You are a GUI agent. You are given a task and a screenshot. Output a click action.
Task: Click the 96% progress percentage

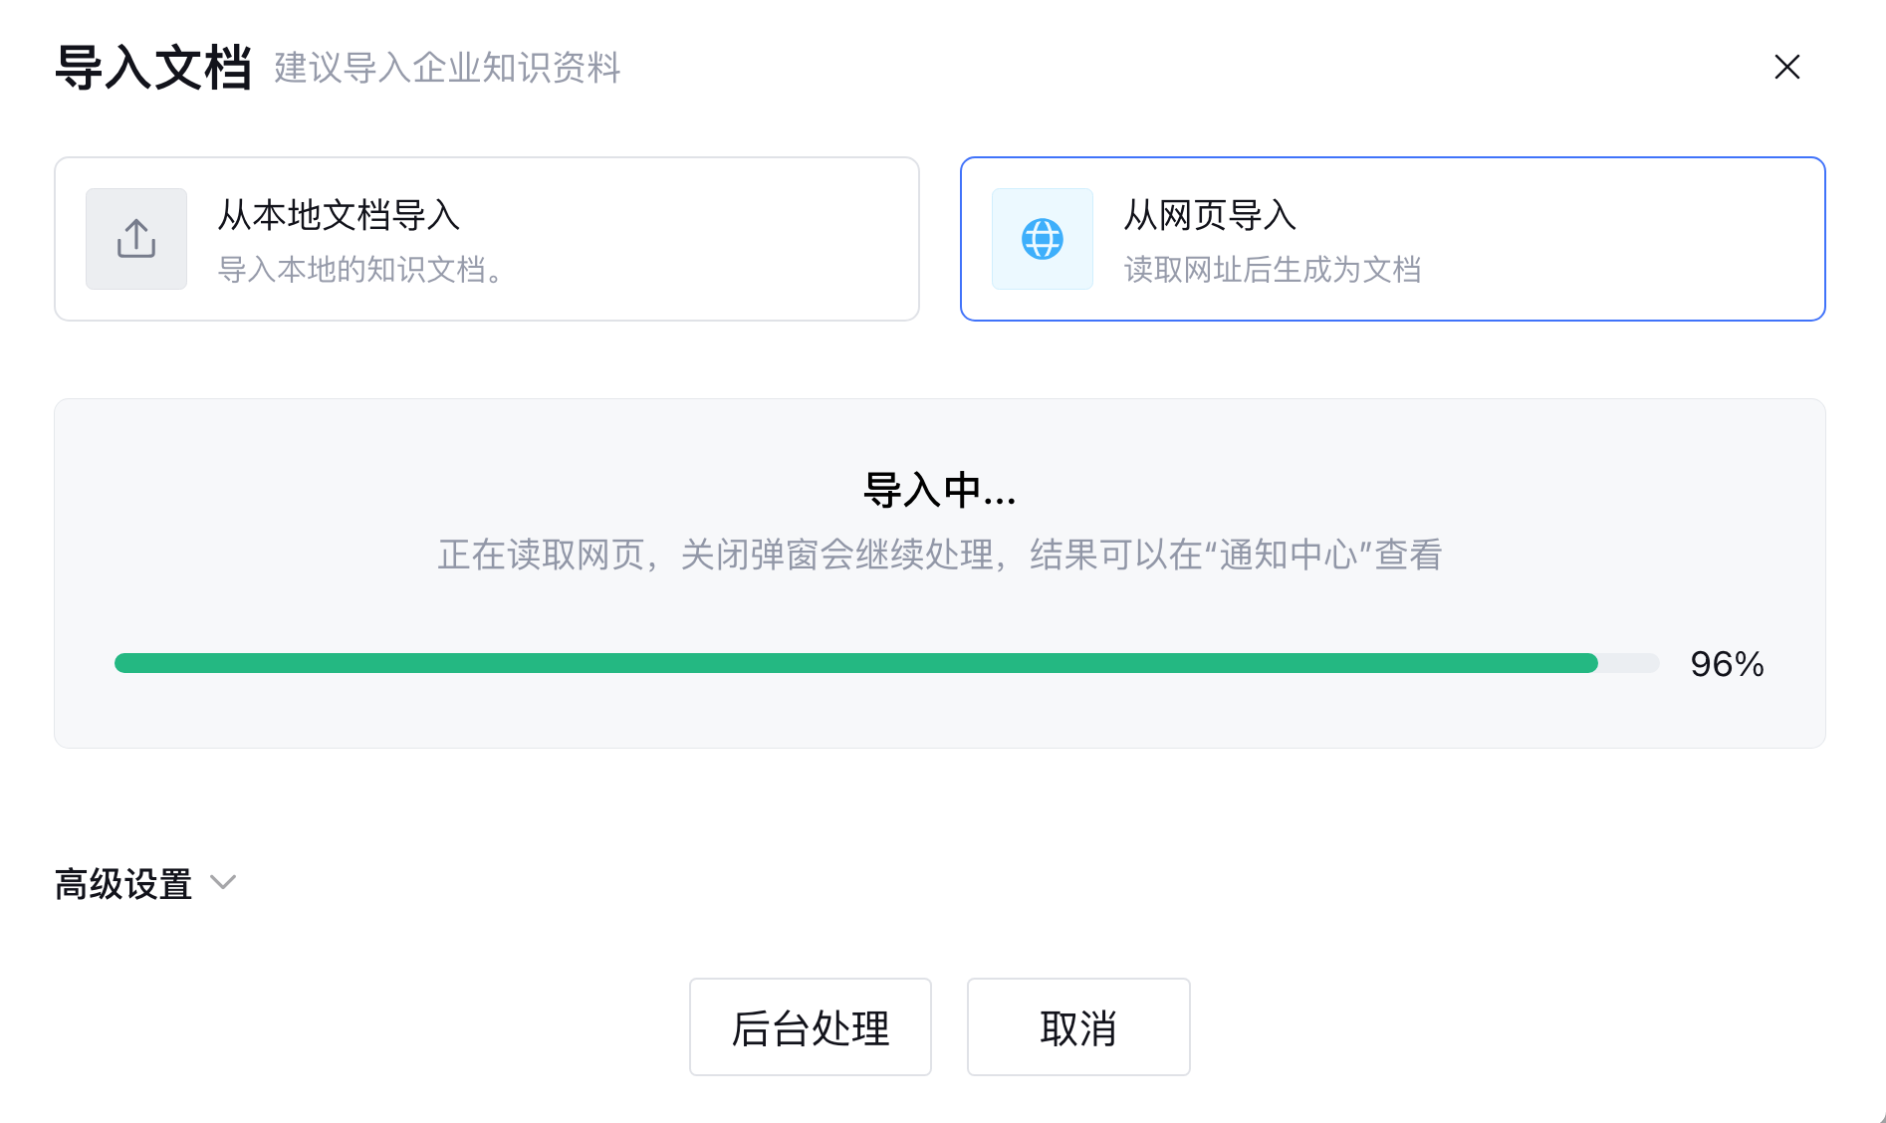[1728, 664]
